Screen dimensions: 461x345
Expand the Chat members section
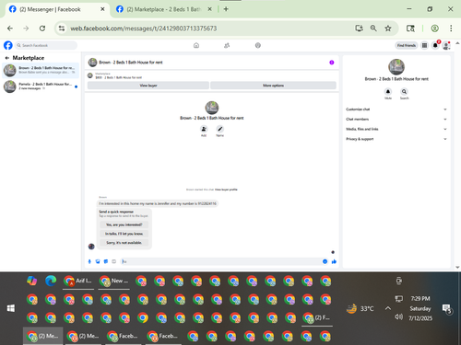point(396,119)
